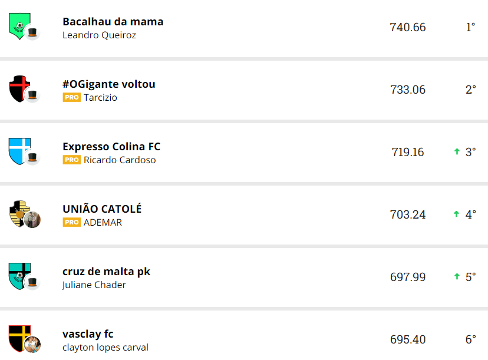Click PRO badge beside Ricardo Cardoso
The height and width of the screenshot is (360, 488).
[x=72, y=160]
